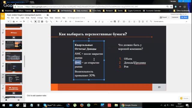This screenshot has height=108, width=192.
Task: Open the Economic Calendar bookmark
Action: [152, 11]
